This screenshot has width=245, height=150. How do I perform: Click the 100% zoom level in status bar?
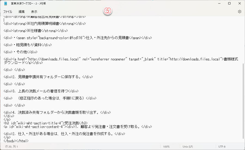point(166,146)
